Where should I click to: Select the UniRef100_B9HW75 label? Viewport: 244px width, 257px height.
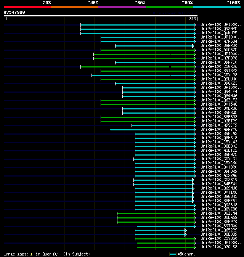click(x=219, y=155)
